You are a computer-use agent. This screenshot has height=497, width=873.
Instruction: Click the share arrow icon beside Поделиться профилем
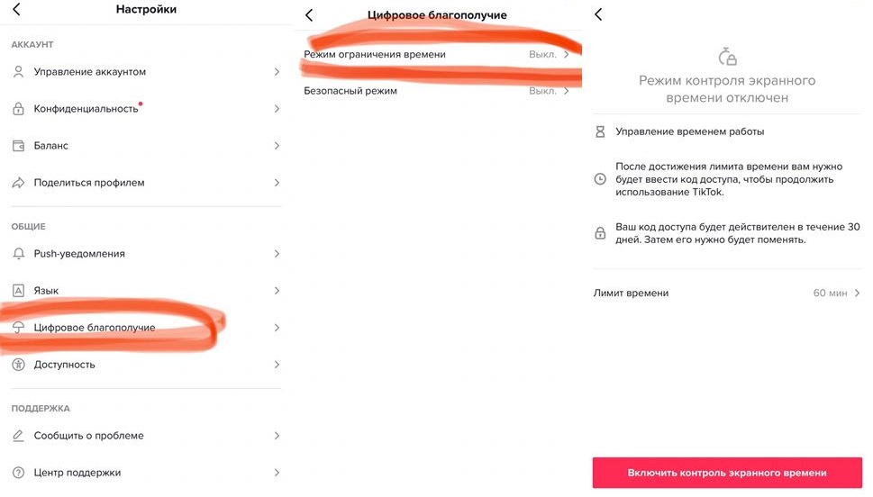[x=18, y=183]
